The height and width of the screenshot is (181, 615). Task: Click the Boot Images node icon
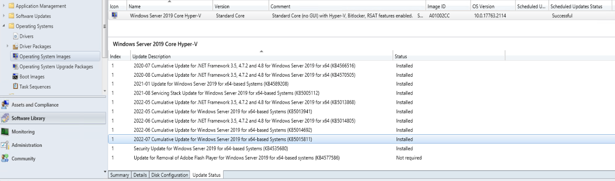point(15,77)
